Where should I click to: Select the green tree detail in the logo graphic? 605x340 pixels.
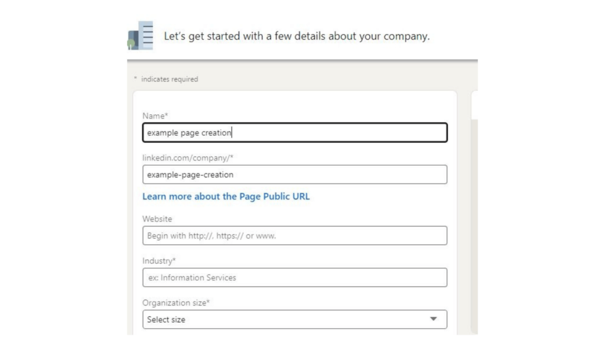point(131,42)
